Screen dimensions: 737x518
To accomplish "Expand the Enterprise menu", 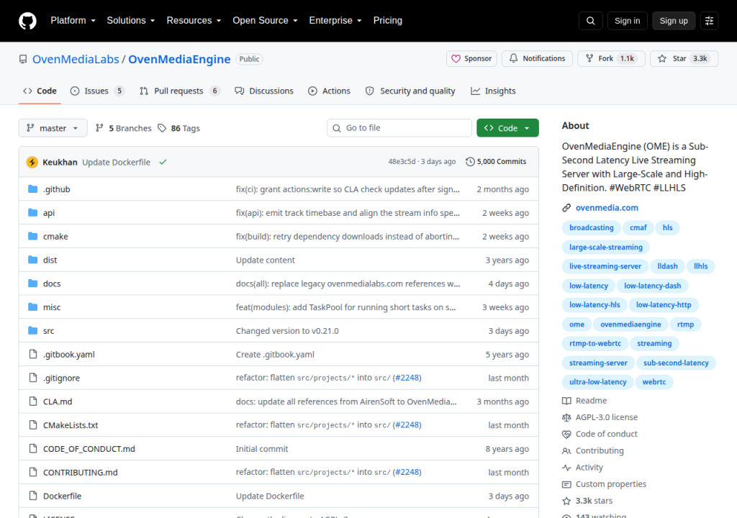I will (335, 21).
